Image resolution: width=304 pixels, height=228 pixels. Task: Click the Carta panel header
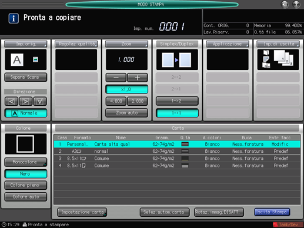point(177,128)
